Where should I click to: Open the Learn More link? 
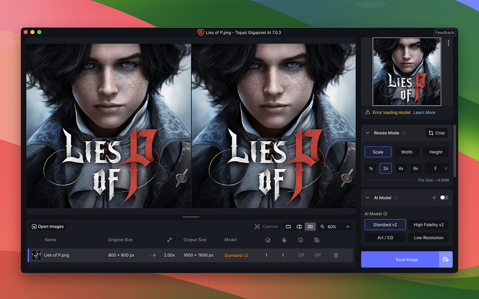coord(424,112)
